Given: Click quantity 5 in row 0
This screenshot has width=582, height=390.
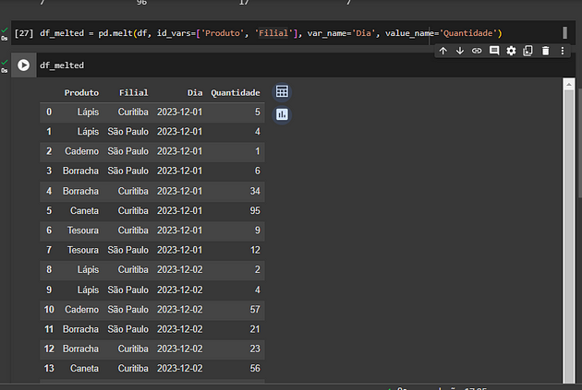Looking at the screenshot, I should (x=257, y=112).
